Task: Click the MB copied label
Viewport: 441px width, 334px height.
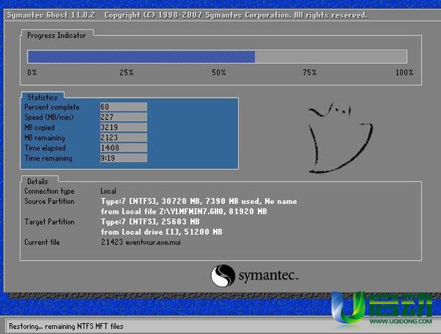Action: pyautogui.click(x=40, y=128)
